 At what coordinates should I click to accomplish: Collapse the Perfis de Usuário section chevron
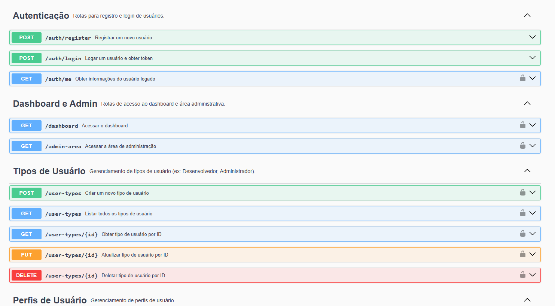point(527,300)
